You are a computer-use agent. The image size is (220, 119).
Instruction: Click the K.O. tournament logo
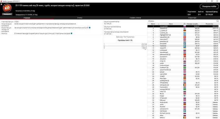7,8
